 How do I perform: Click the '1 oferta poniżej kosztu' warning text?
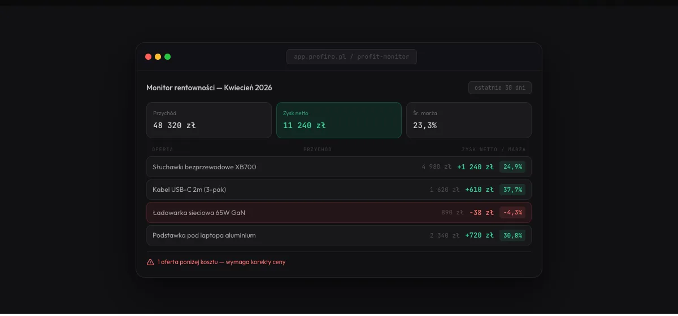click(221, 262)
